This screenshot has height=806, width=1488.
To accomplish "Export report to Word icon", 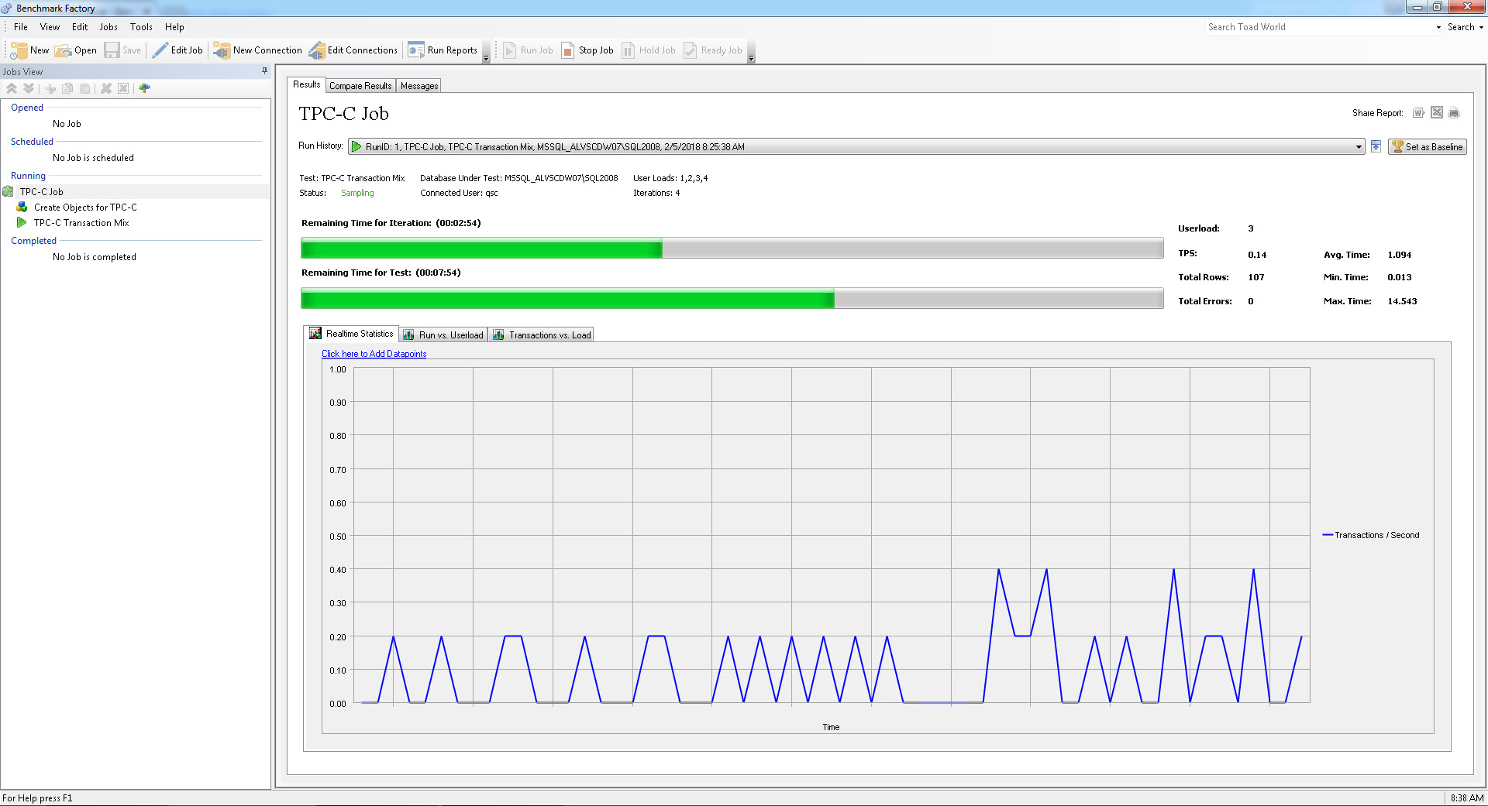I will click(1418, 113).
